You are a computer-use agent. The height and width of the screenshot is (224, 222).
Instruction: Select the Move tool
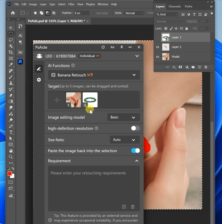pos(11,28)
